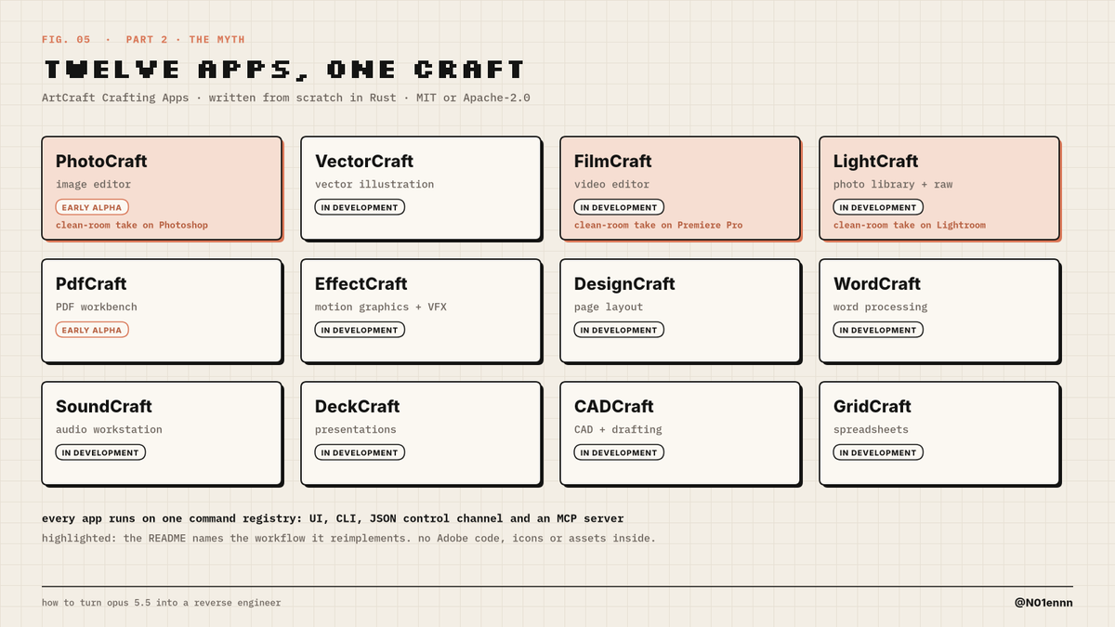This screenshot has width=1115, height=627.
Task: Select the CADCraft card title
Action: coord(614,407)
